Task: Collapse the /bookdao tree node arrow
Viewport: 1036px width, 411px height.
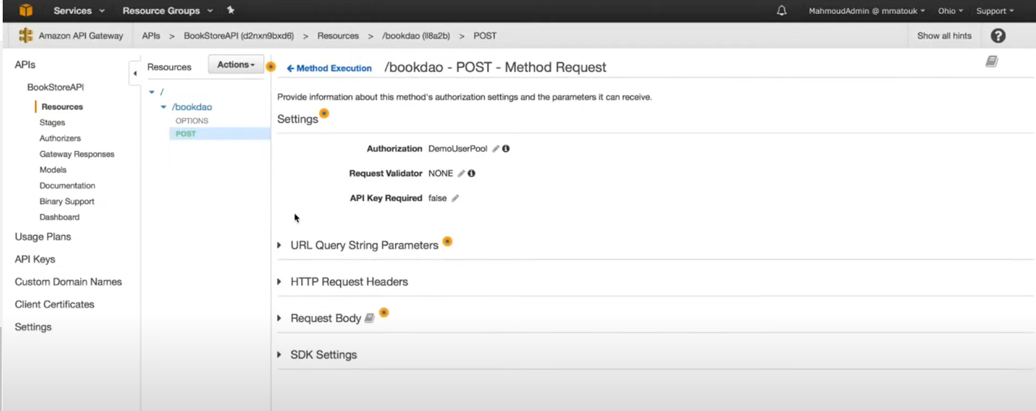Action: coord(164,107)
